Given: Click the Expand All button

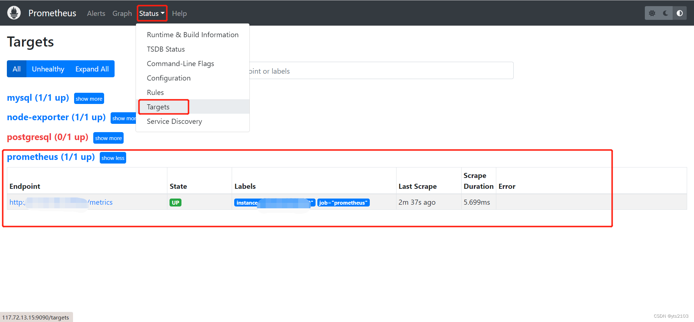Looking at the screenshot, I should [x=92, y=69].
